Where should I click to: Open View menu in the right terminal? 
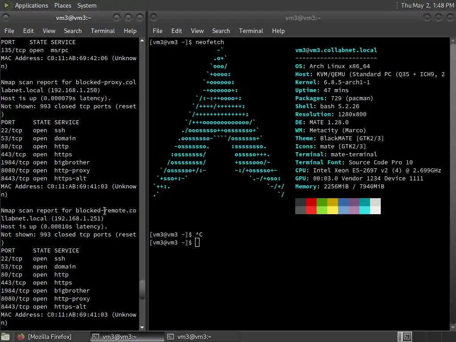197,31
